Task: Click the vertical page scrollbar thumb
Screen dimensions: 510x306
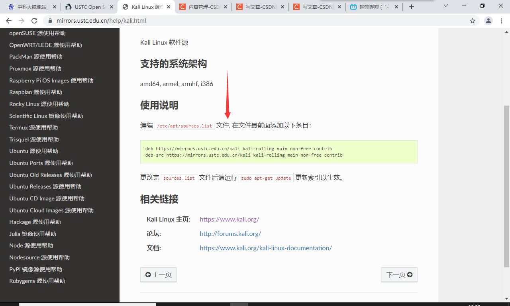Action: [x=506, y=186]
